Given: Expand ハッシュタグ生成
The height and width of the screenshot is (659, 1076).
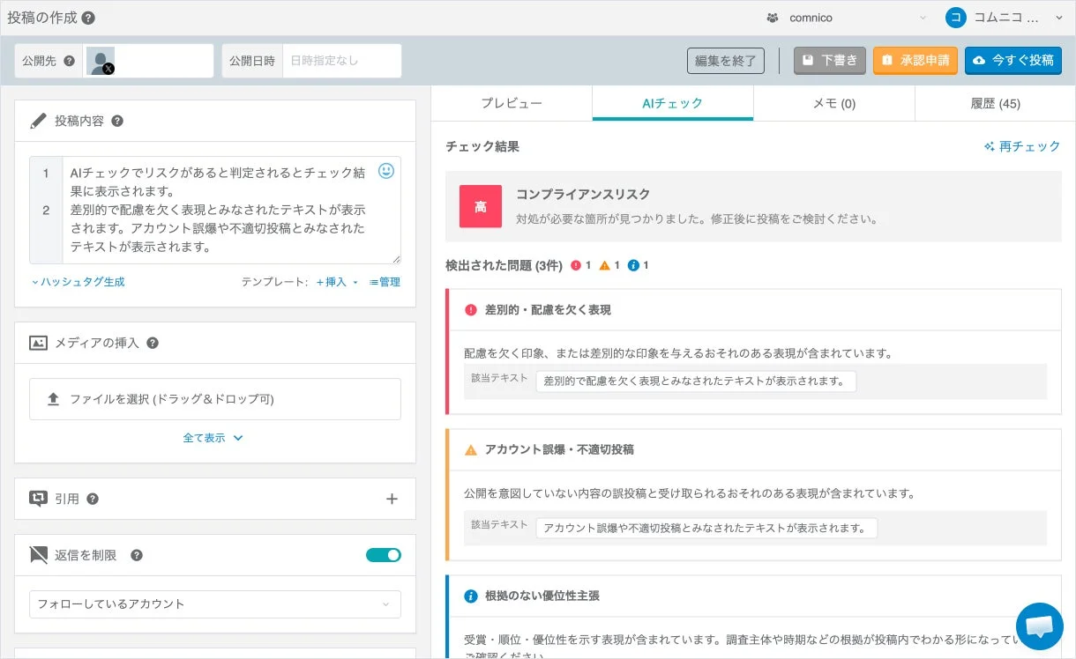Looking at the screenshot, I should click(x=78, y=282).
